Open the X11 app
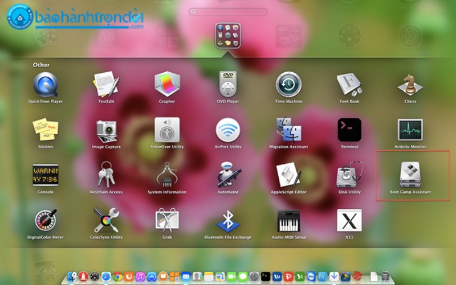Image resolution: width=456 pixels, height=285 pixels. click(349, 220)
